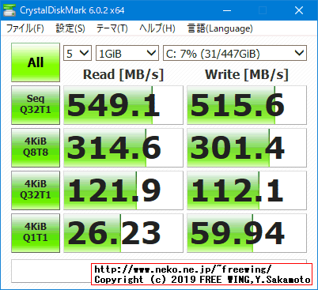Start the 4KiB Q32T1 test
Screen dimensions: 318x290
click(x=36, y=190)
